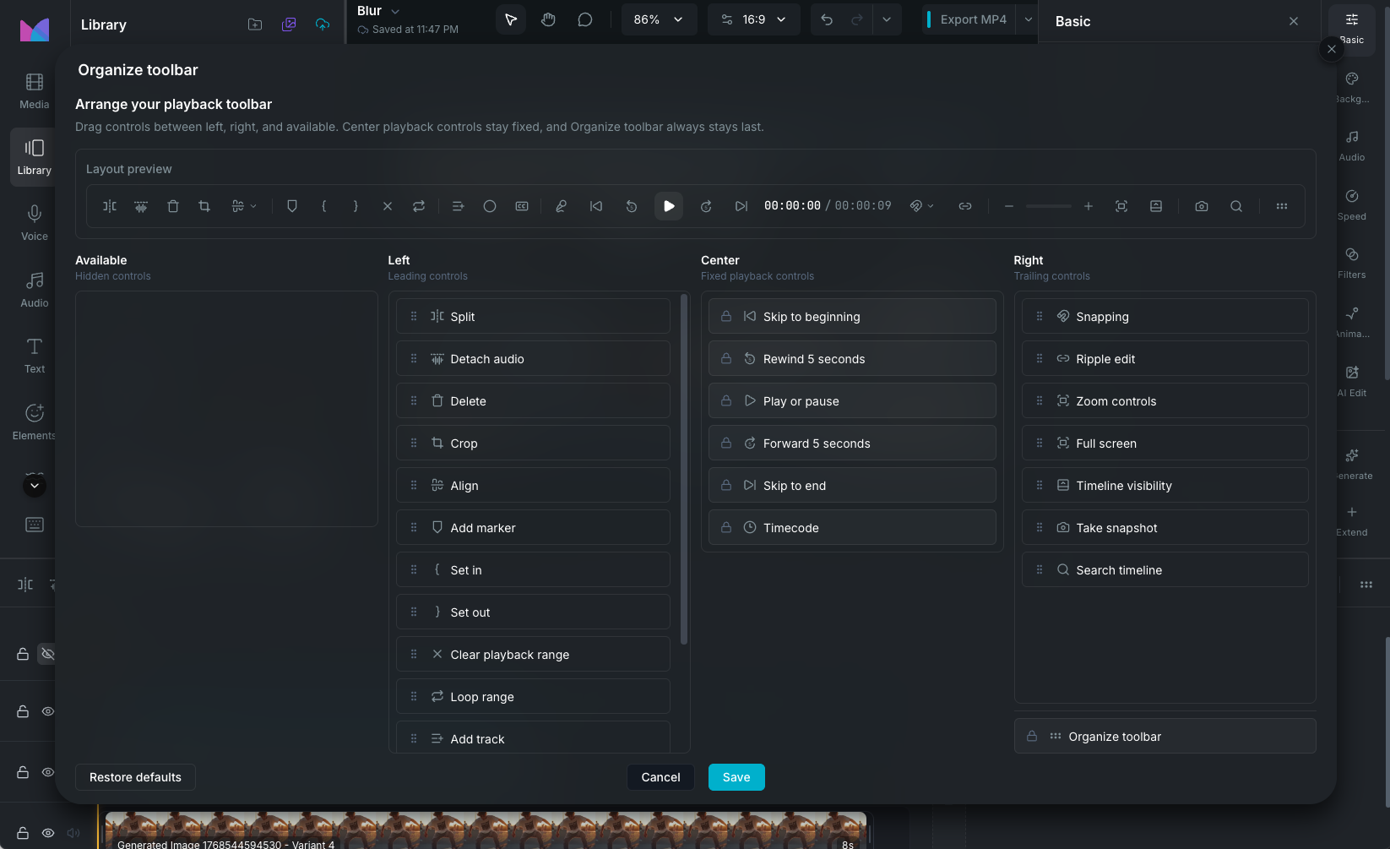Click the zoom slider in the layout preview

(x=1047, y=205)
